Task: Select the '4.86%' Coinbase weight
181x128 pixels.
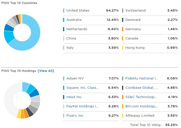Action: tap(172, 88)
